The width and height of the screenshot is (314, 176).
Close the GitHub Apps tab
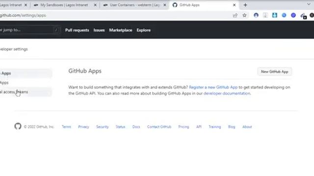[234, 5]
